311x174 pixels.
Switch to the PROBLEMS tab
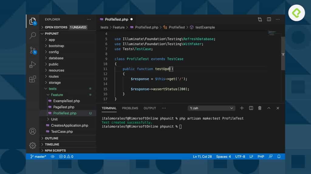(x=130, y=108)
